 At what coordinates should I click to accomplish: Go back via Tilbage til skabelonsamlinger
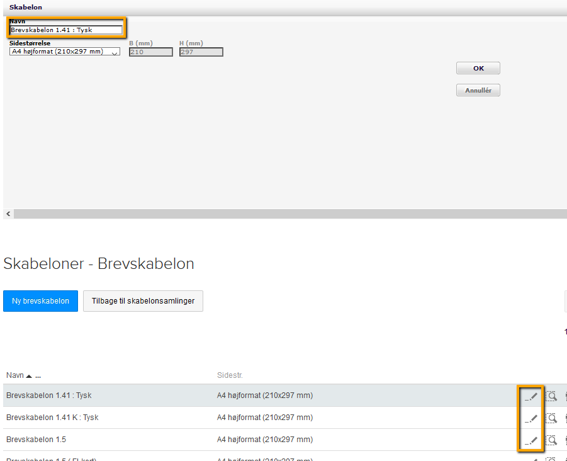point(143,301)
